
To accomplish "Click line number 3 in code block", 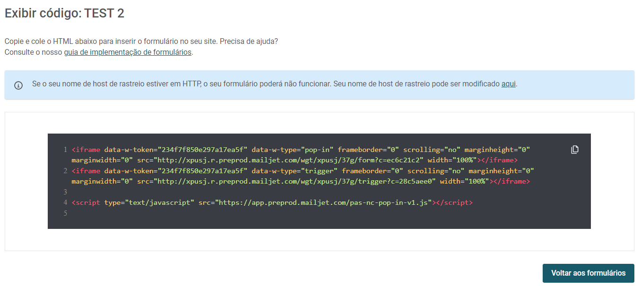I will pos(65,192).
